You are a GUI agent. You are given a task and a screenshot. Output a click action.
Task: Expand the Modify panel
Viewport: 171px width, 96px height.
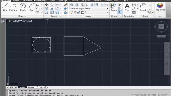pos(56,16)
